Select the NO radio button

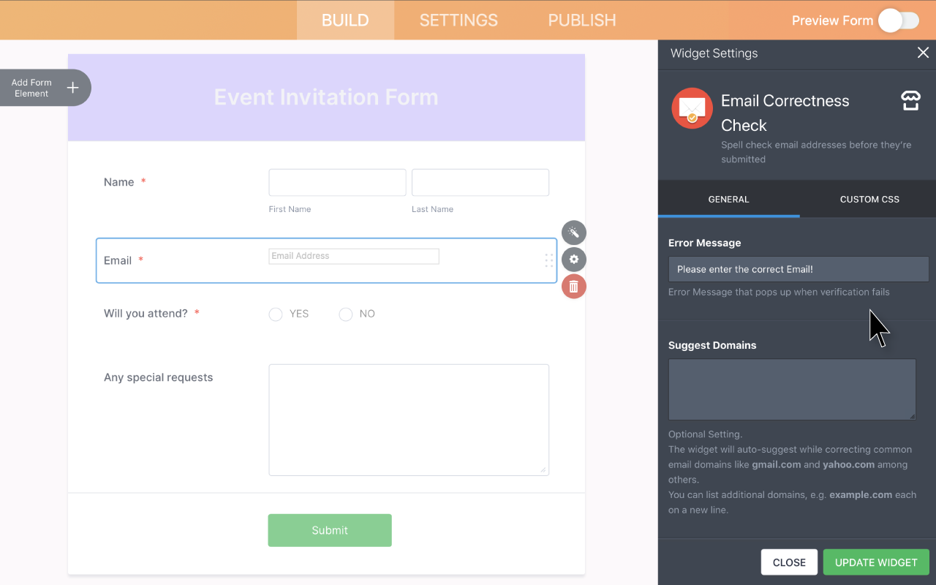346,314
